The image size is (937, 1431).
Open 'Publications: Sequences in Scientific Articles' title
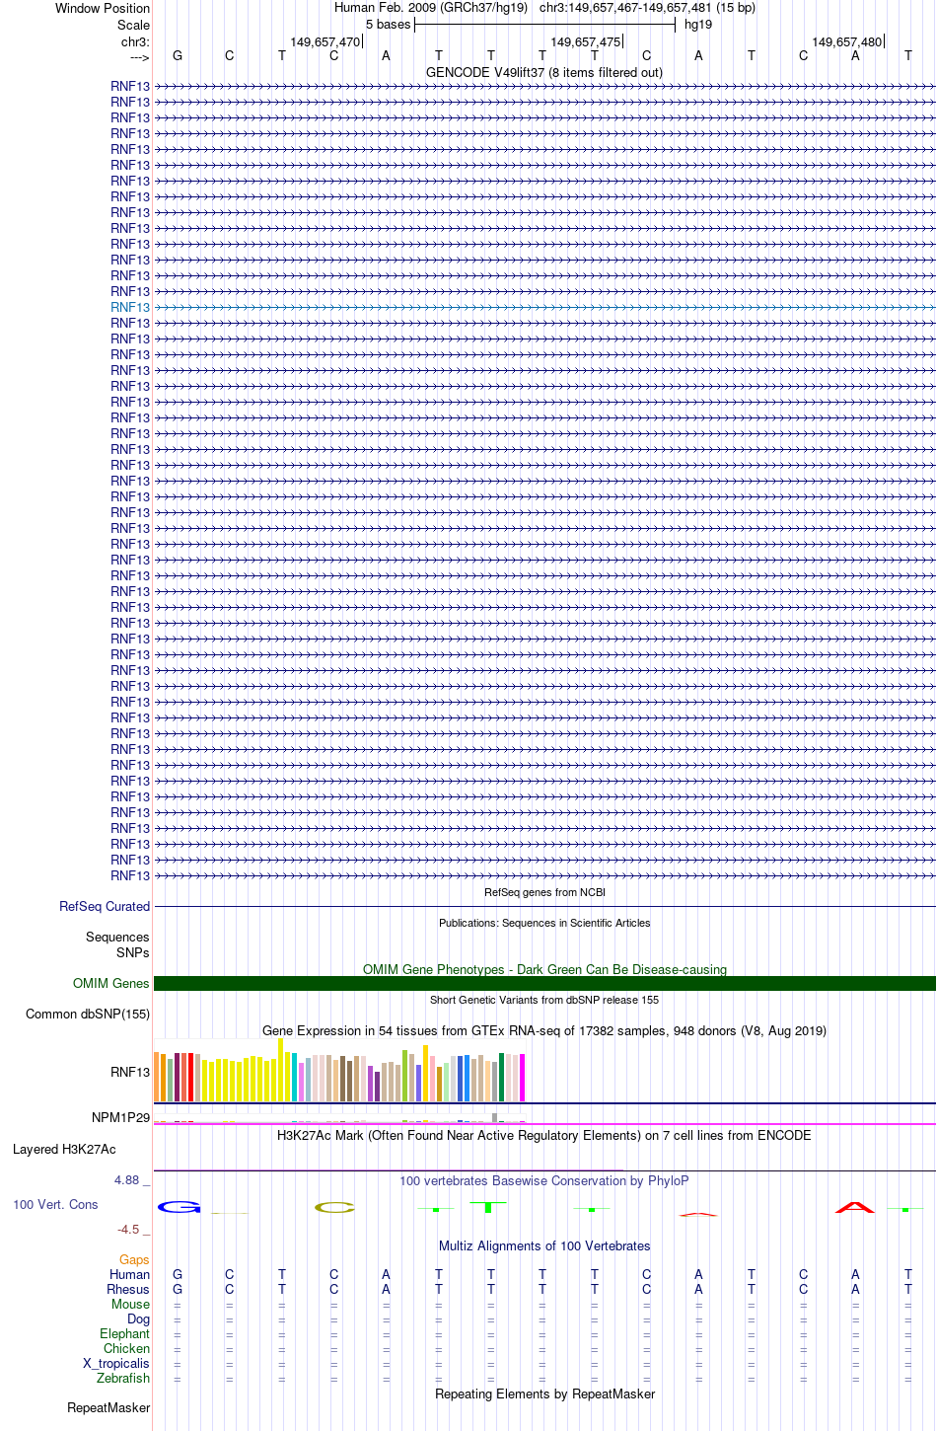(x=544, y=923)
